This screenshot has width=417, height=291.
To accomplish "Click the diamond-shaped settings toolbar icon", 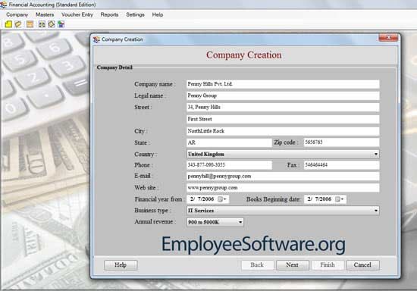I will coord(52,24).
